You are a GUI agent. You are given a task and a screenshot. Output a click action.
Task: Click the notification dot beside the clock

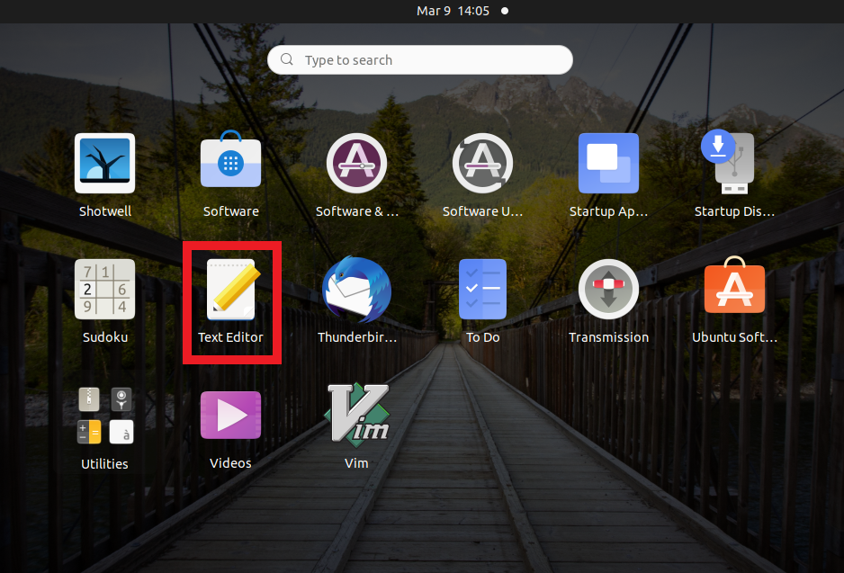tap(505, 11)
